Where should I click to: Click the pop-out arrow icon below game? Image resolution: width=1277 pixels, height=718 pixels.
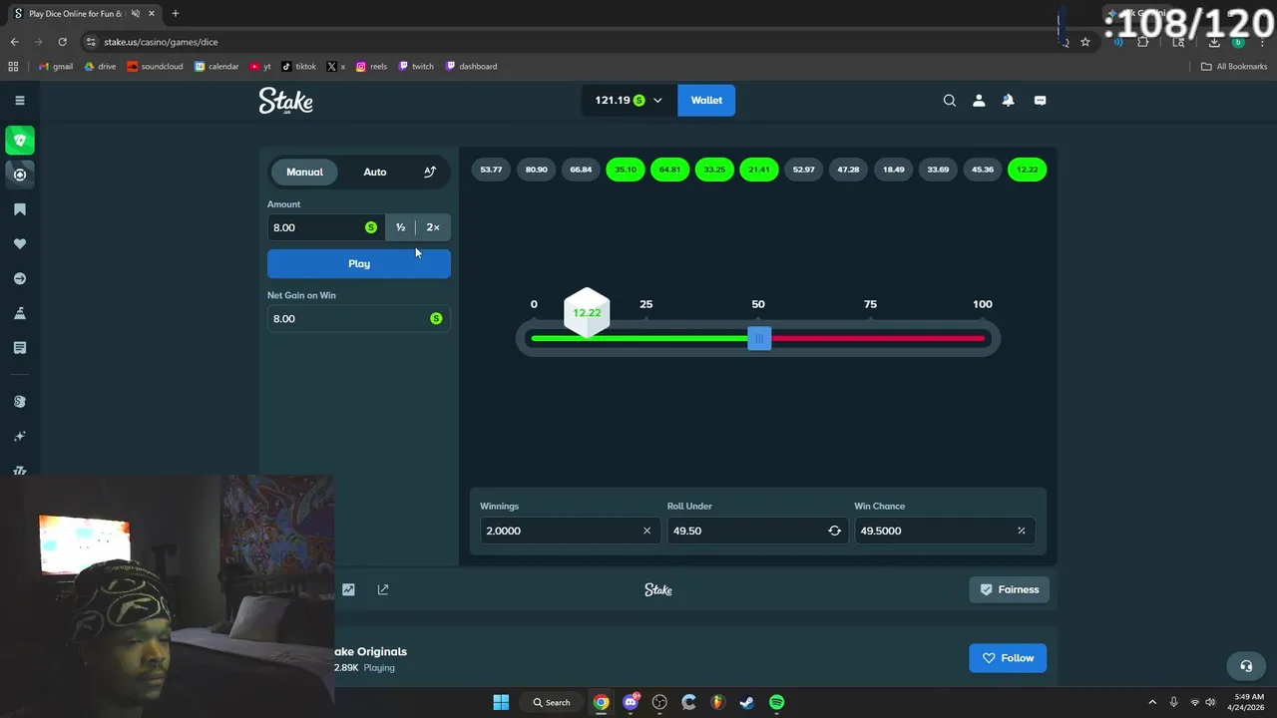tap(383, 589)
